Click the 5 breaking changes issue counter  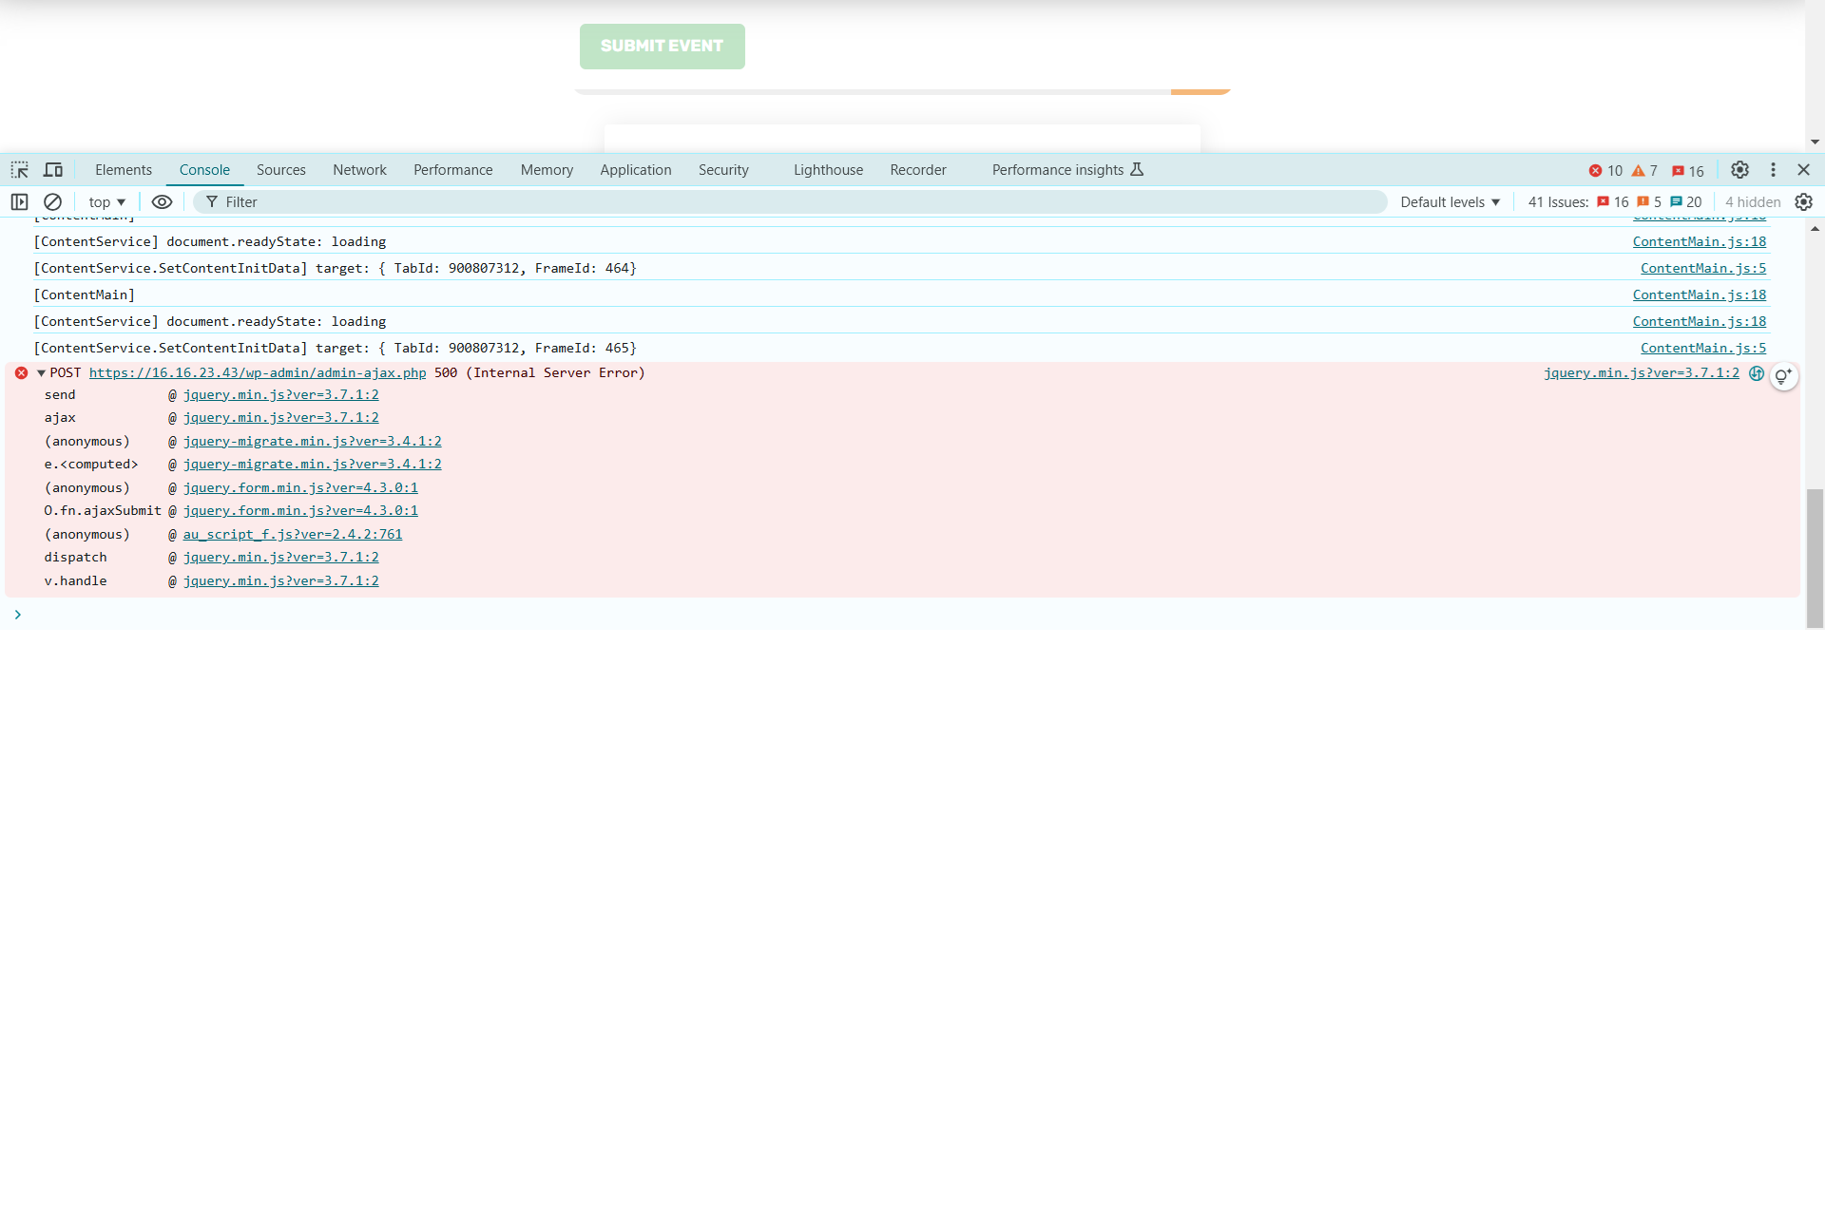[x=1649, y=202]
